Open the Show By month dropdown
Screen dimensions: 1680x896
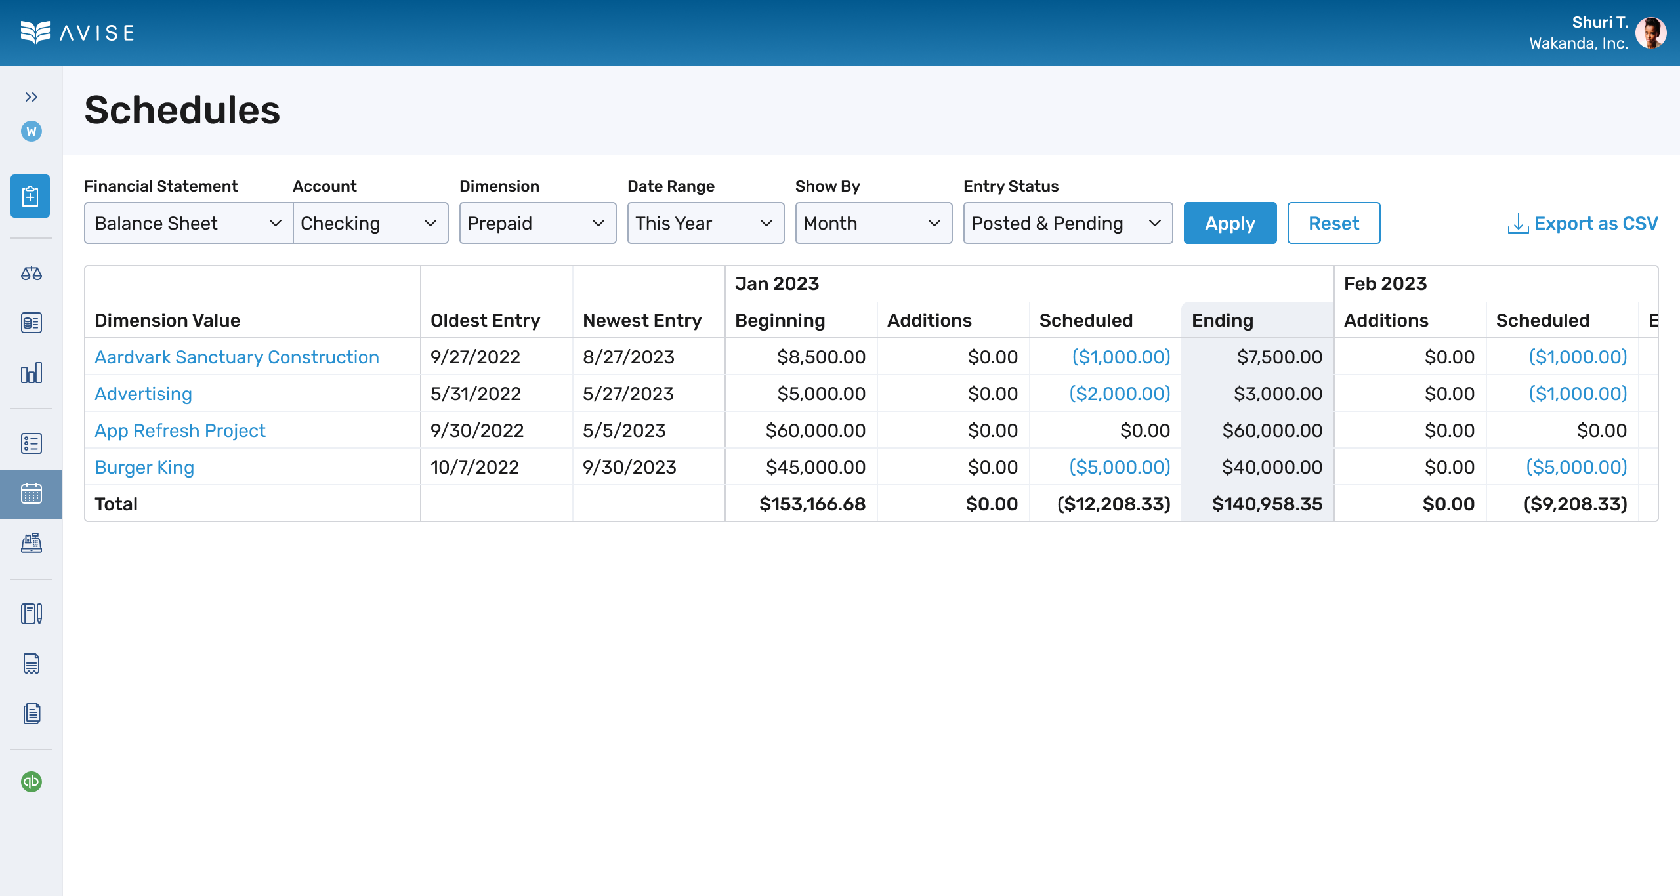click(x=873, y=223)
